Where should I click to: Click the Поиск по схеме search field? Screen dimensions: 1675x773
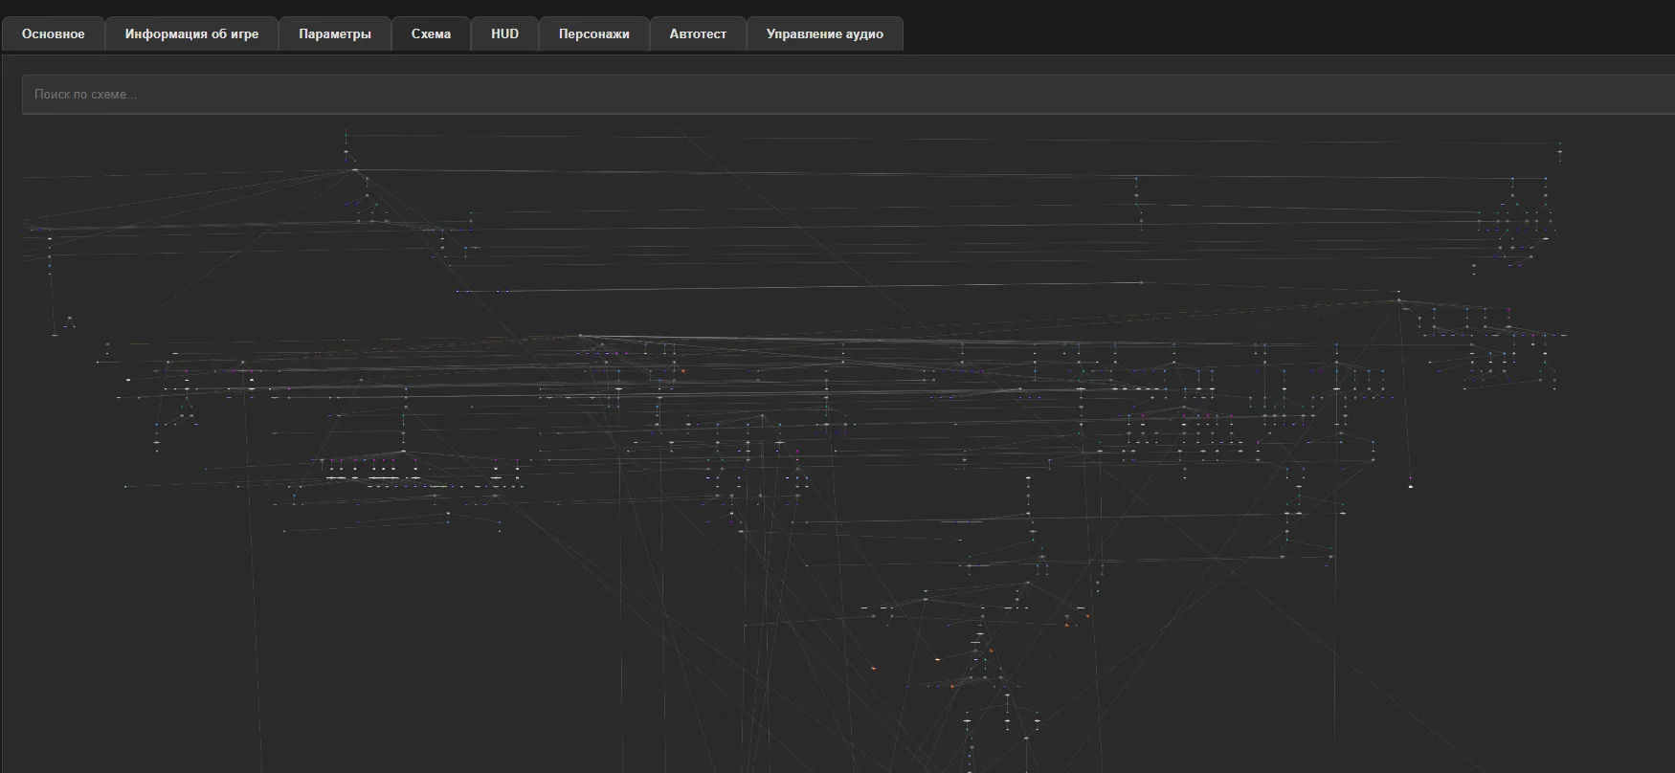click(x=842, y=95)
